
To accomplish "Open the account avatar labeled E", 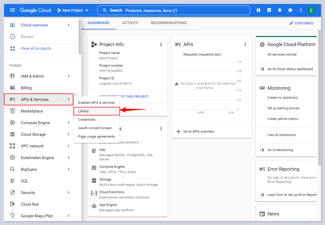I will pyautogui.click(x=311, y=11).
